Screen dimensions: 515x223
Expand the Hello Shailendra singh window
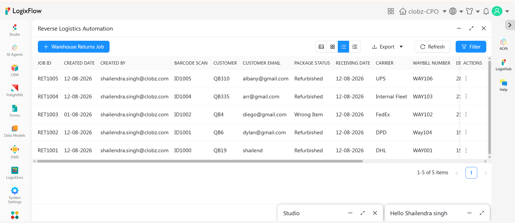coord(482,213)
